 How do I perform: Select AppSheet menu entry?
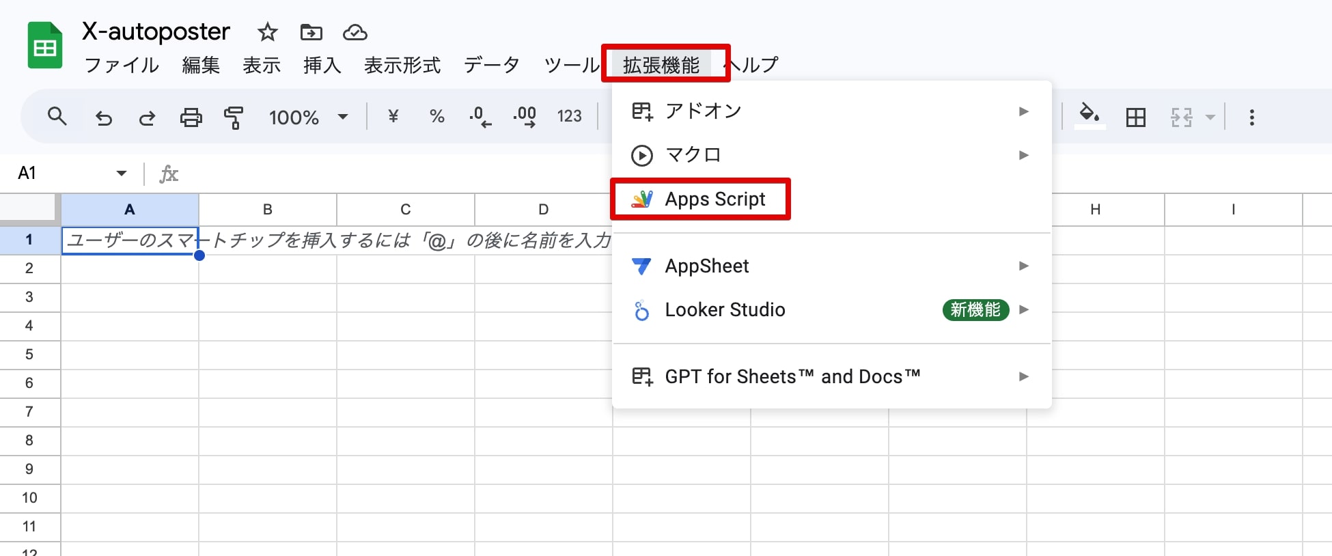click(x=831, y=266)
